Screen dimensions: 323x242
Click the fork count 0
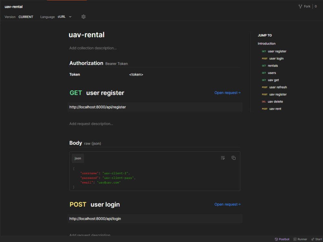pyautogui.click(x=316, y=6)
